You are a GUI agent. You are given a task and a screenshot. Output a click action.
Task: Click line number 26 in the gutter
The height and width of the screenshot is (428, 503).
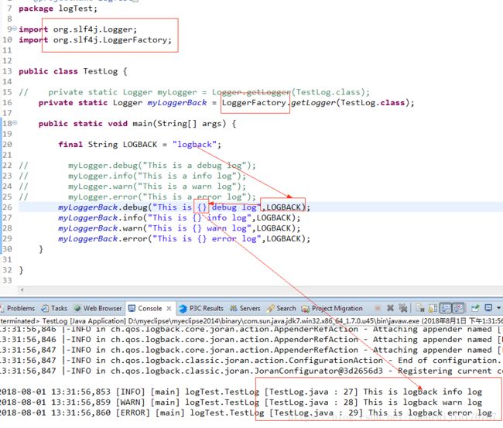click(x=7, y=207)
